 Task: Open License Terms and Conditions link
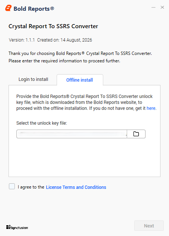[x=76, y=187]
